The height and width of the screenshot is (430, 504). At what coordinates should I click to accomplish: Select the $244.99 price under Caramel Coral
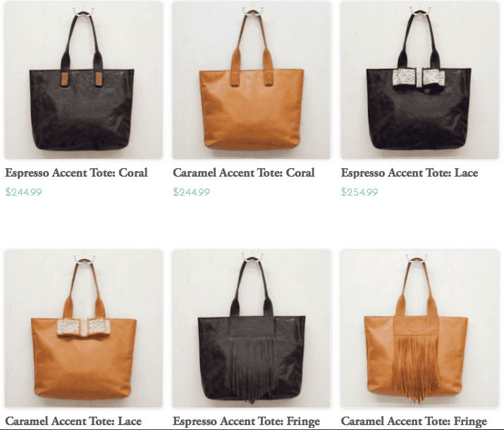tap(191, 192)
